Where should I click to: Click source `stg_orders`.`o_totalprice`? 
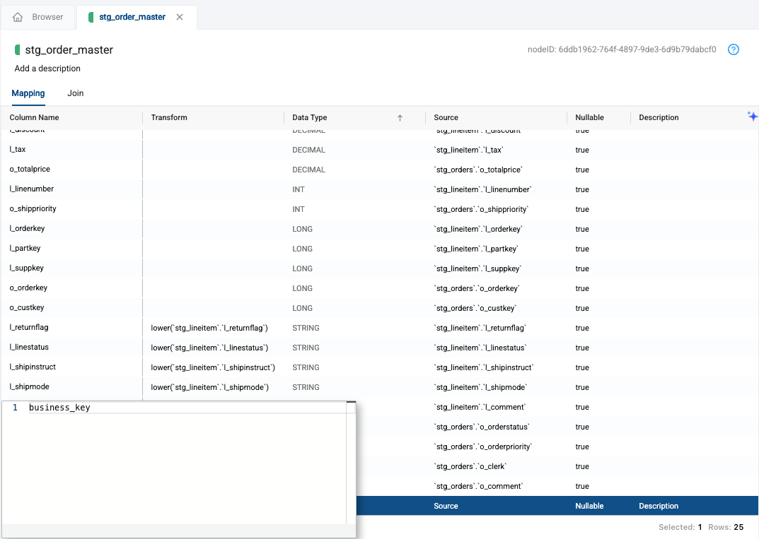pyautogui.click(x=478, y=170)
